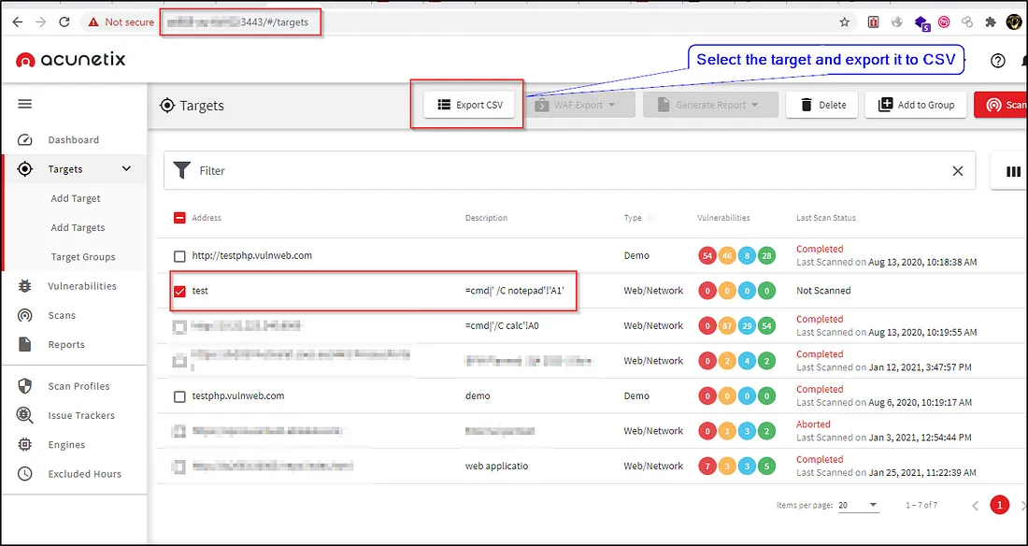Image resolution: width=1028 pixels, height=546 pixels.
Task: Check the Aborted scan row checkbox
Action: click(179, 431)
